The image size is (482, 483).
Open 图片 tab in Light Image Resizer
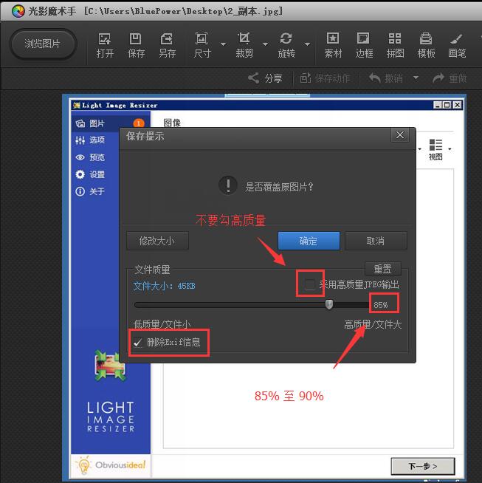click(97, 123)
